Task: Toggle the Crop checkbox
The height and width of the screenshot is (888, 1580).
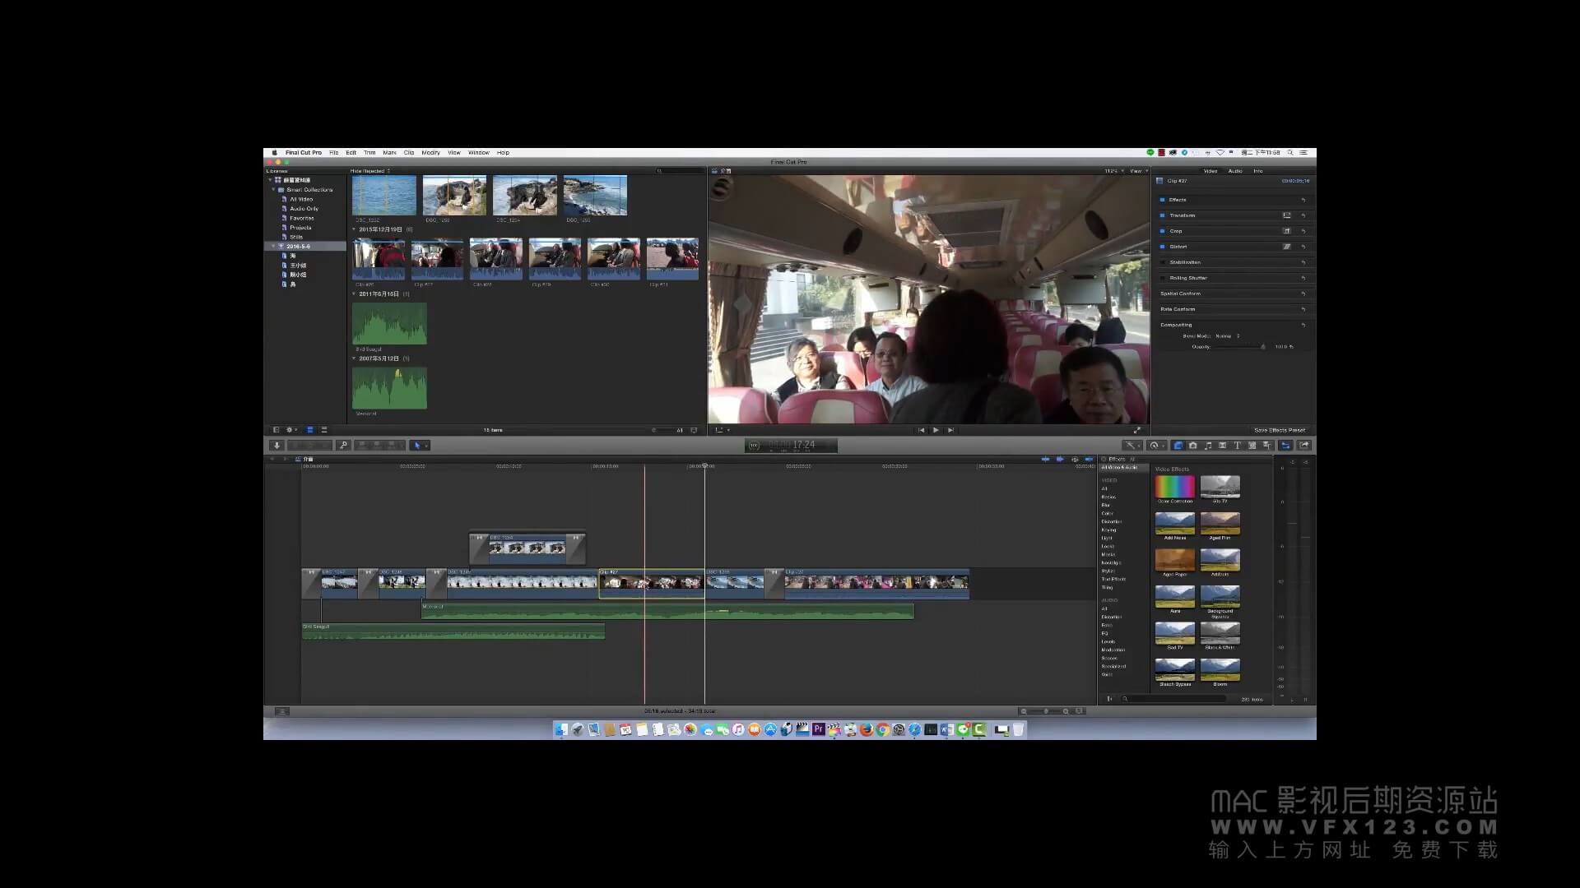Action: [x=1162, y=231]
